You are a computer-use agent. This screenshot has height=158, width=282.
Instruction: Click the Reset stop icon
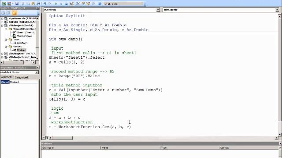[x=66, y=4]
